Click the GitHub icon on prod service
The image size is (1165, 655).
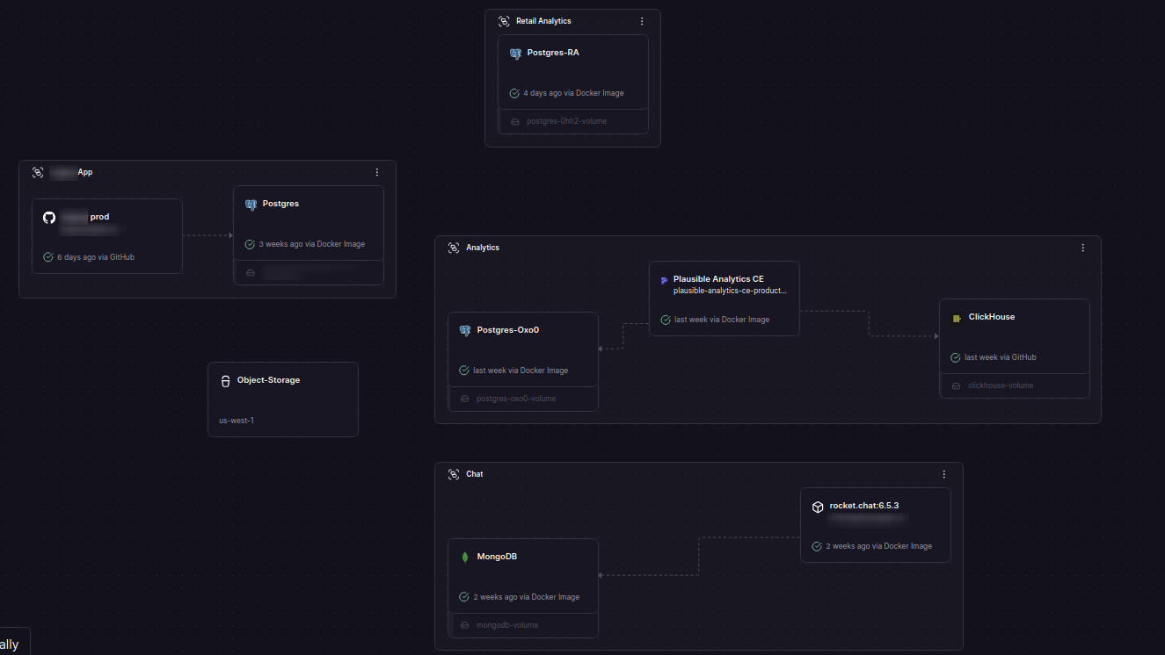click(x=49, y=217)
